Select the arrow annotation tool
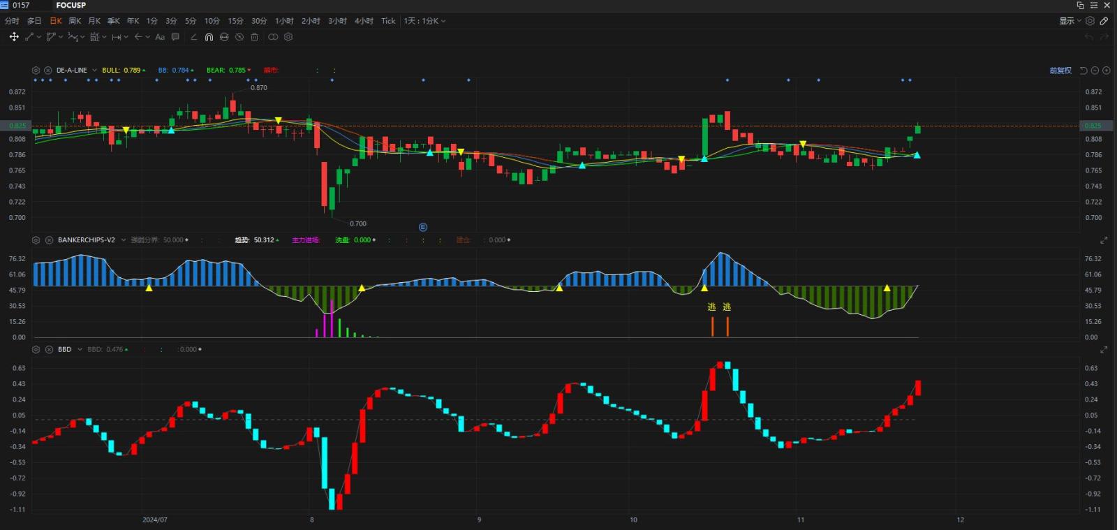1117x530 pixels. (138, 37)
